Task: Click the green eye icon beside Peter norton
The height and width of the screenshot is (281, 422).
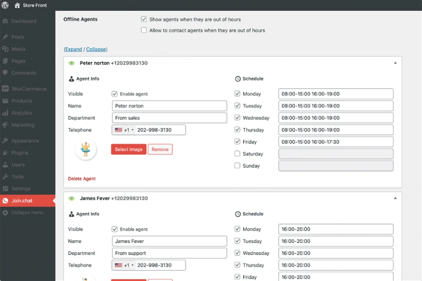Action: [x=72, y=63]
